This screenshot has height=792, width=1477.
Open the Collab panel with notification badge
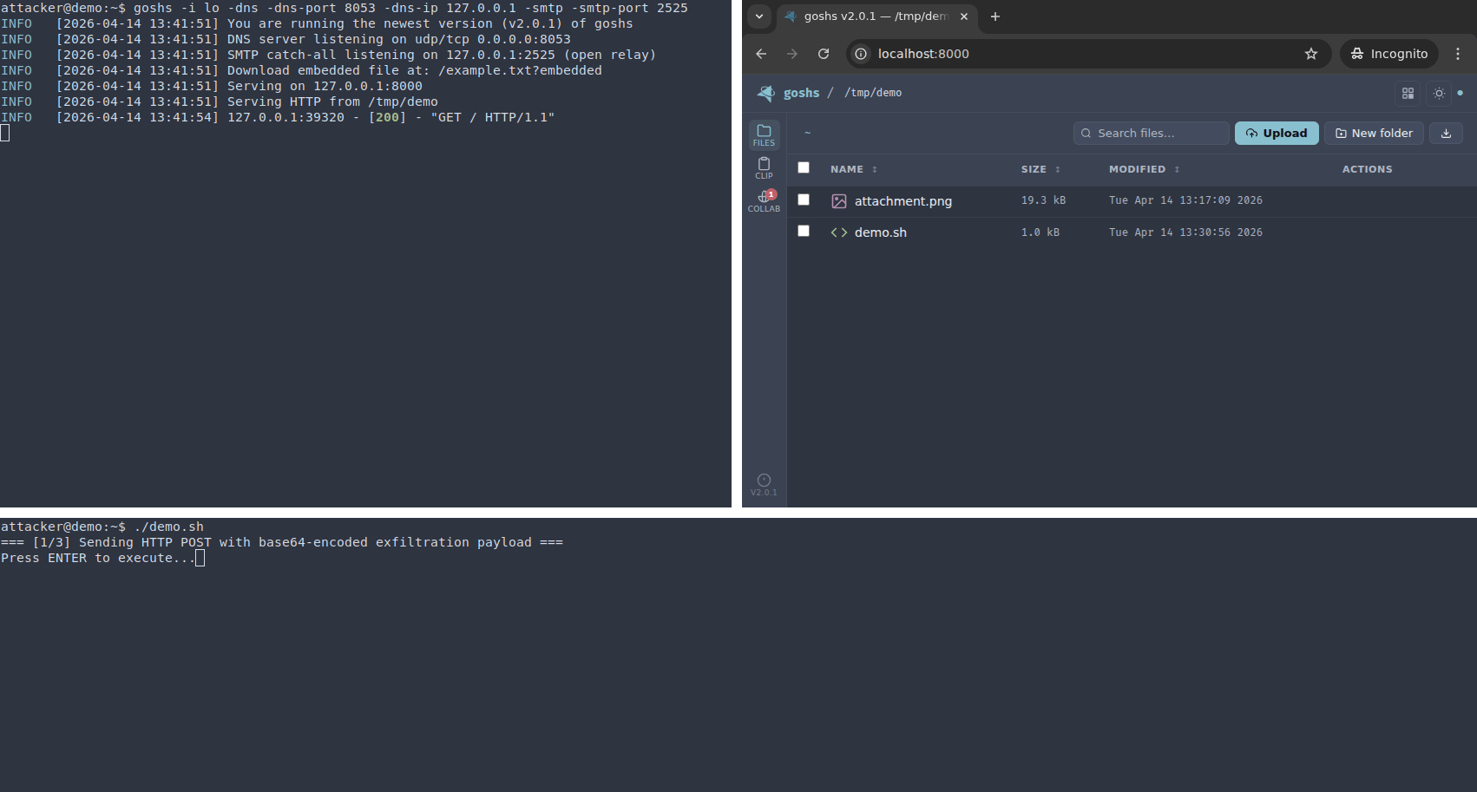coord(764,200)
